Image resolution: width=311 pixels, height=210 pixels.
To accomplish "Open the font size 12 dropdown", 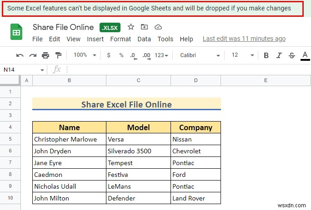I will pos(243,55).
